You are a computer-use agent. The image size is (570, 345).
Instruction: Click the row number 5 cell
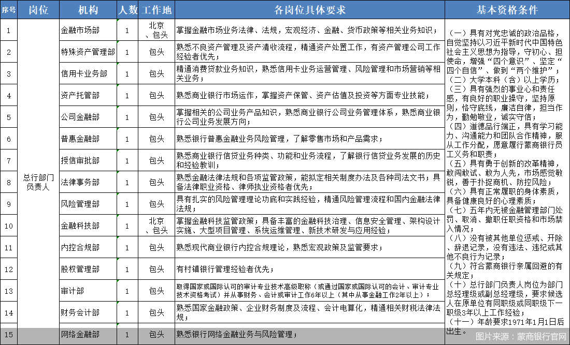9,117
